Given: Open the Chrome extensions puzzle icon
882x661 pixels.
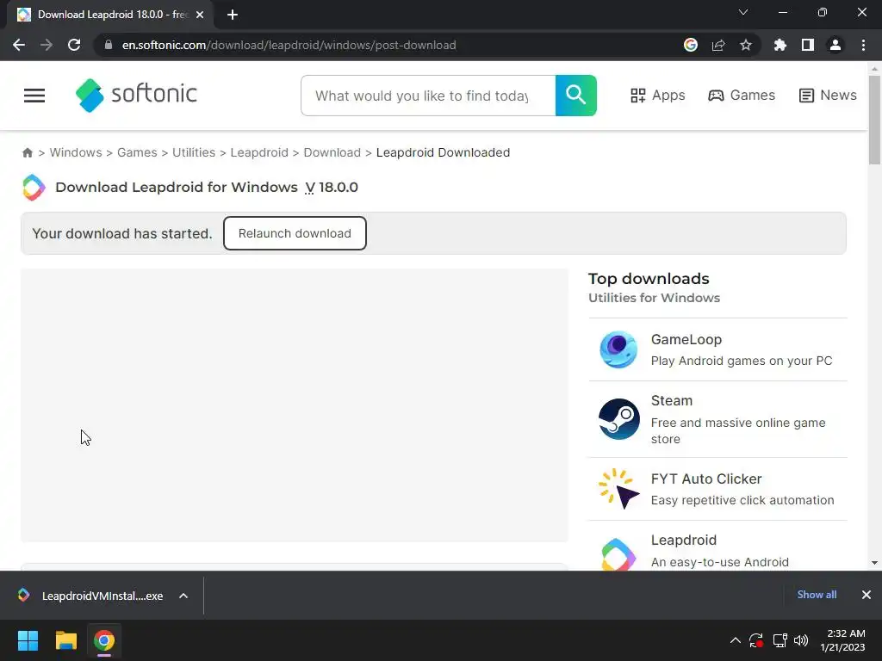Looking at the screenshot, I should point(780,45).
